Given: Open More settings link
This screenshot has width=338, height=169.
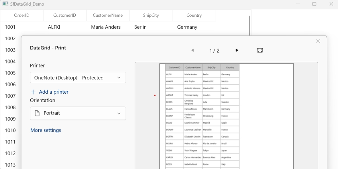Looking at the screenshot, I should (46, 130).
